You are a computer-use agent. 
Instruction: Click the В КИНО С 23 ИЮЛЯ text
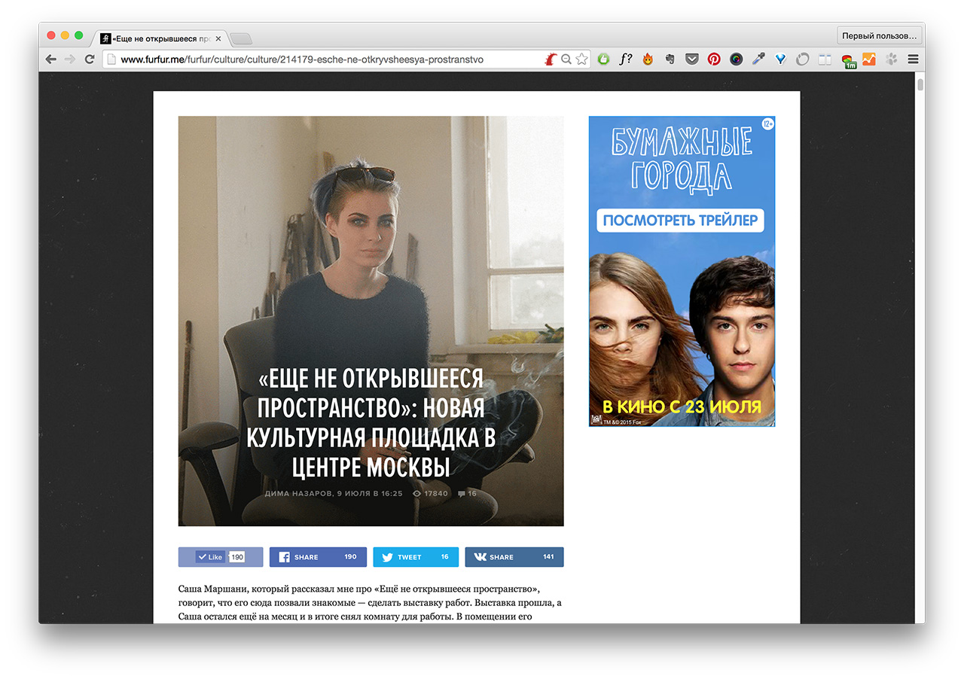(682, 407)
